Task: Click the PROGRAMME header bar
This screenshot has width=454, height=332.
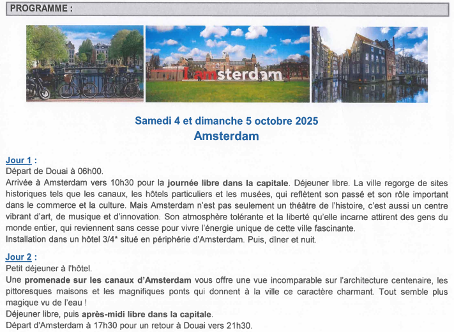Action: pyautogui.click(x=227, y=9)
